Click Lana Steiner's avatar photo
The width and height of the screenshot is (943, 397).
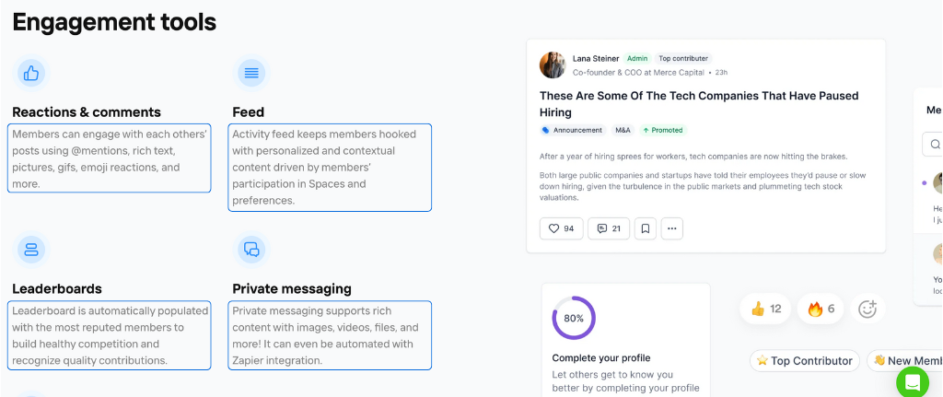pyautogui.click(x=553, y=65)
